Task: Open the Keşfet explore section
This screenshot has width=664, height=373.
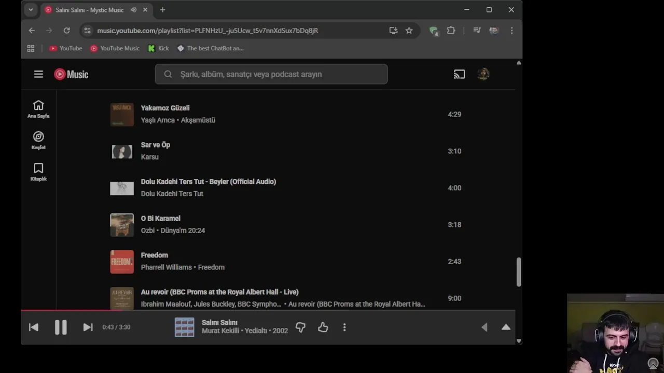Action: coord(38,141)
